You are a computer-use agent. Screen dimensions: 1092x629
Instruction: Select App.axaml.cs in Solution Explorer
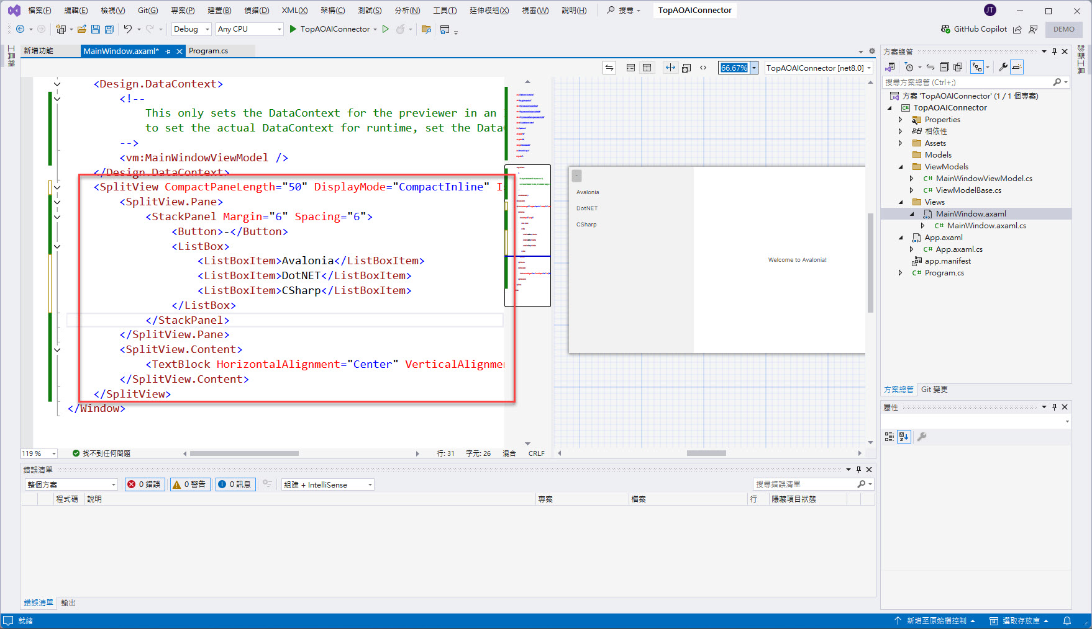point(959,249)
